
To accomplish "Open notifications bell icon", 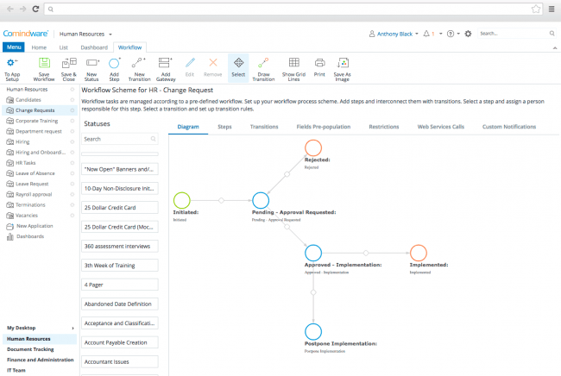I will coord(426,34).
